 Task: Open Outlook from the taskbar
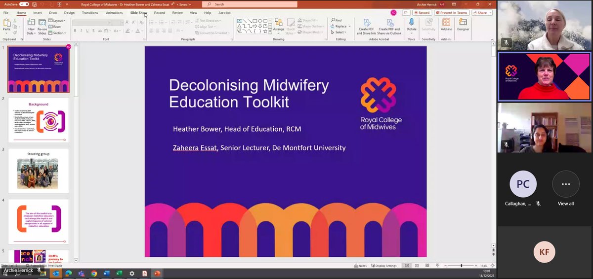pyautogui.click(x=55, y=273)
